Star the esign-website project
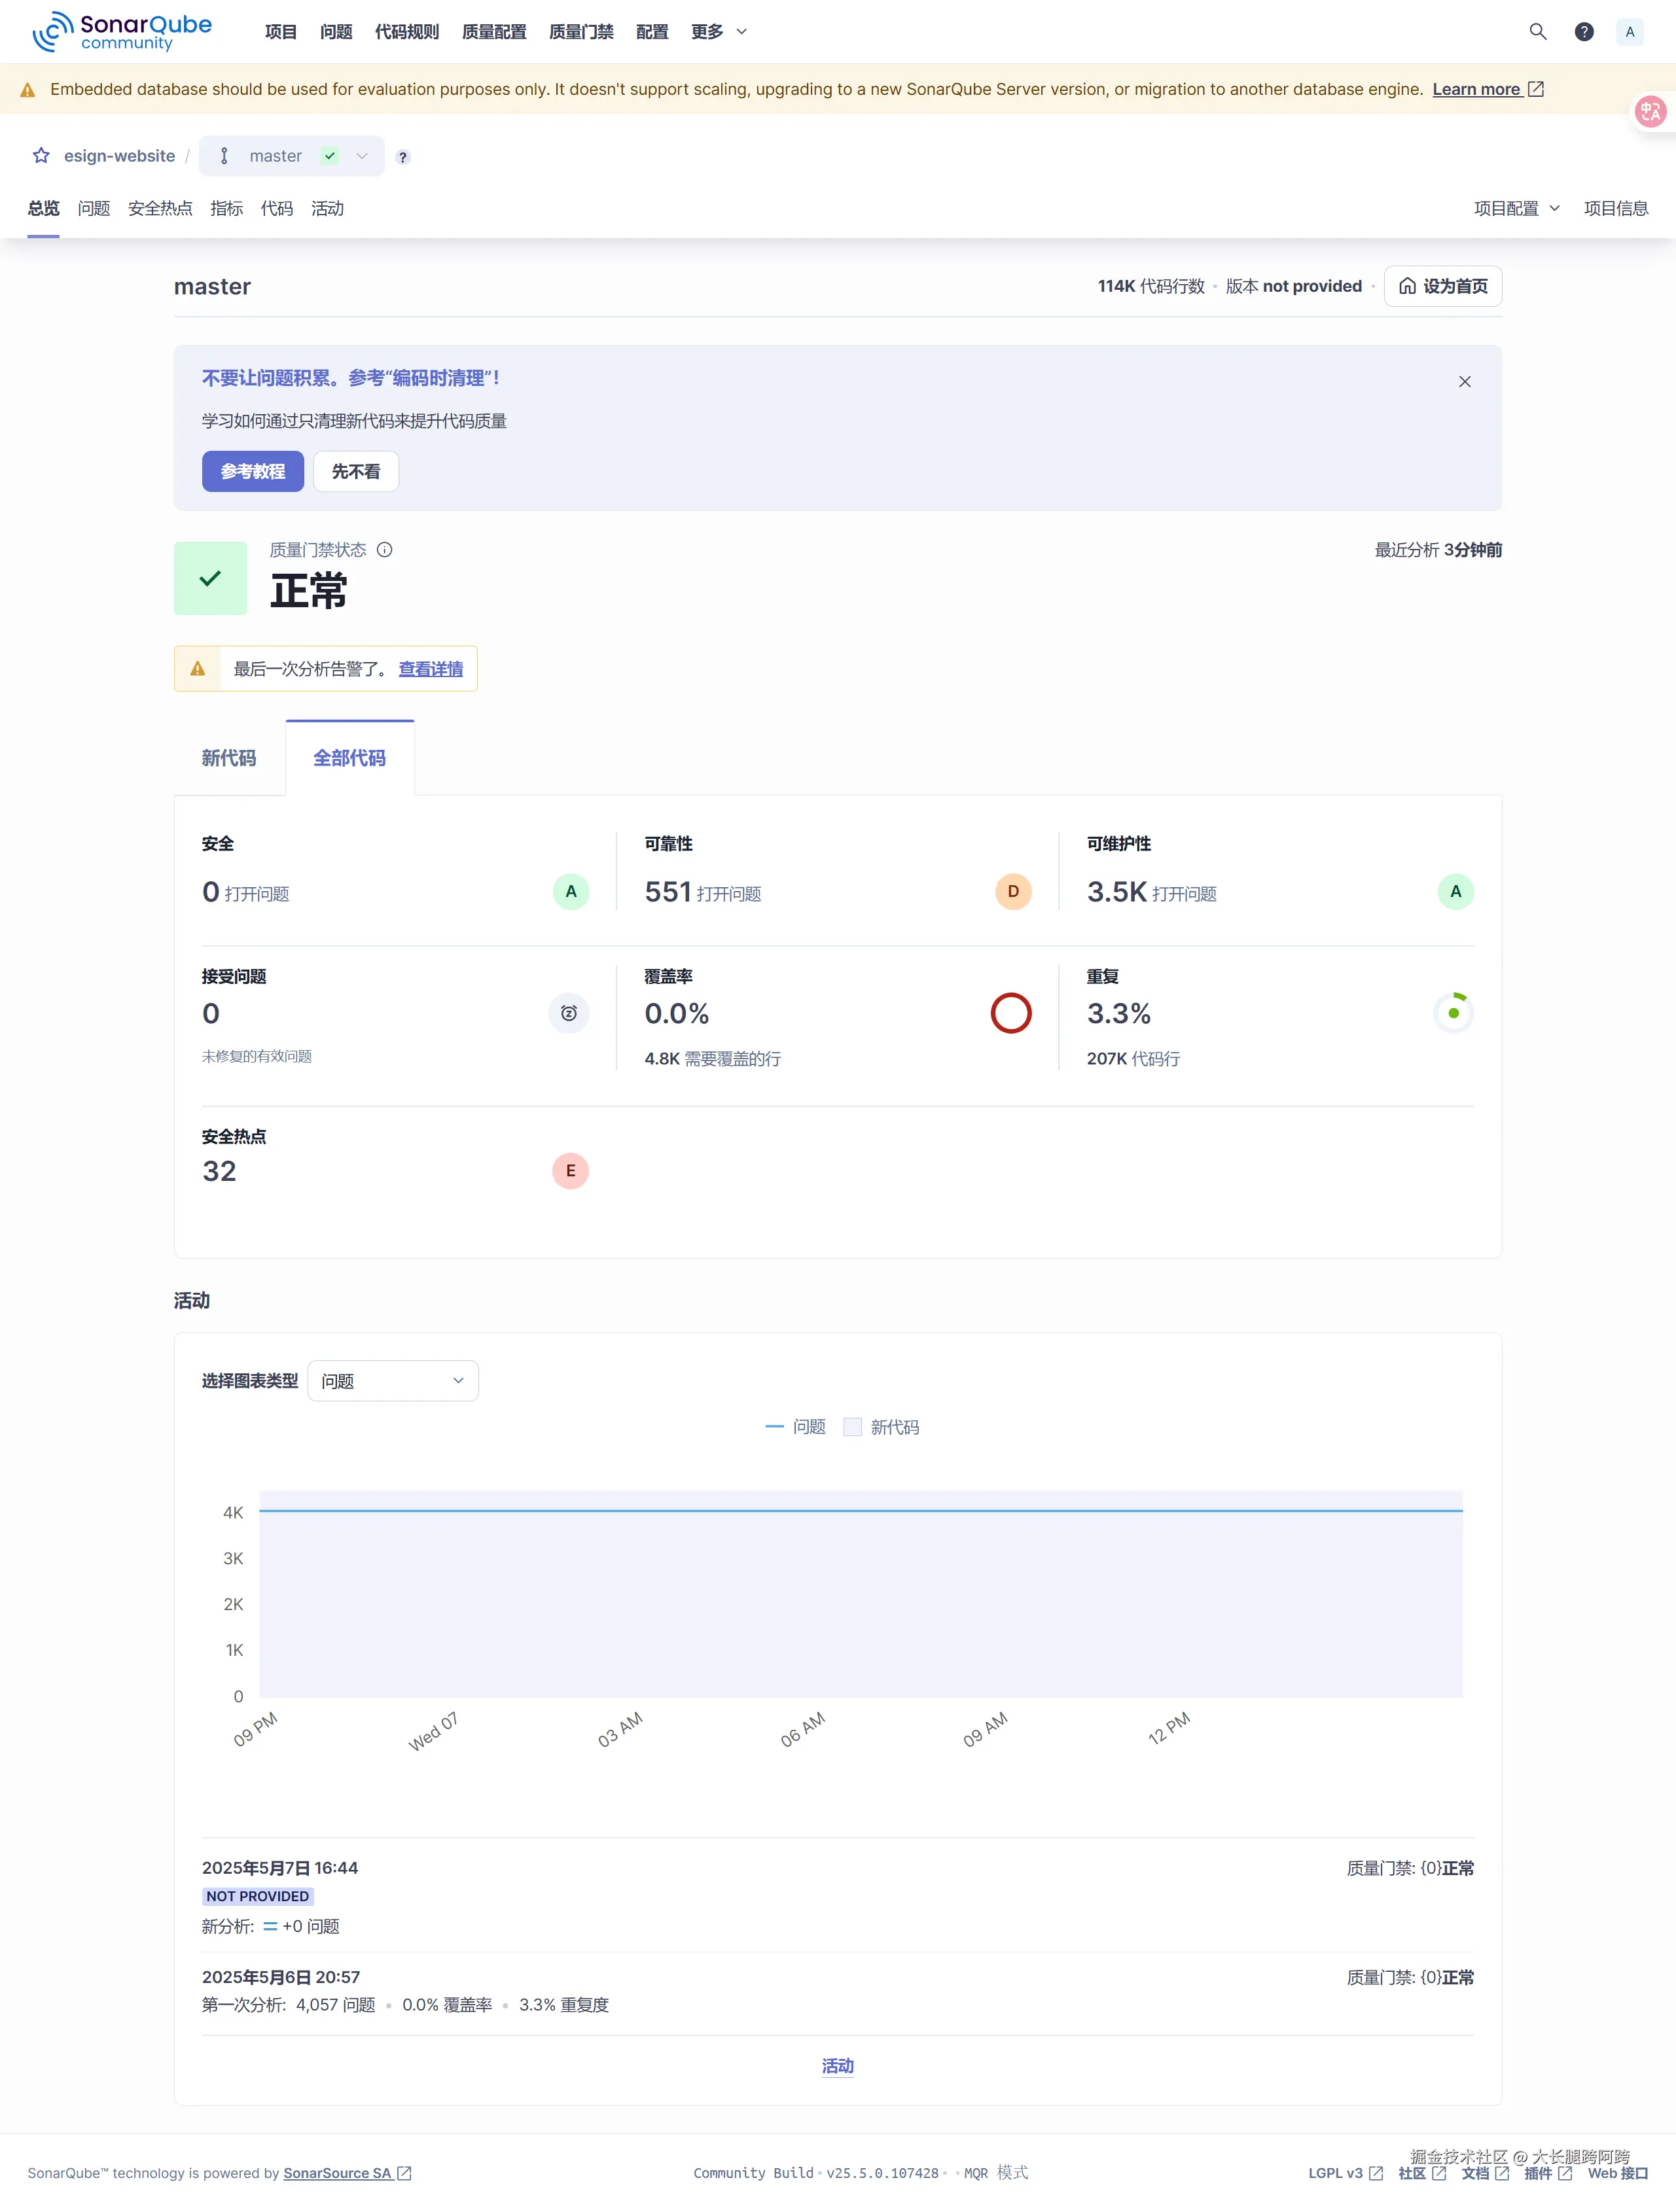 coord(40,155)
